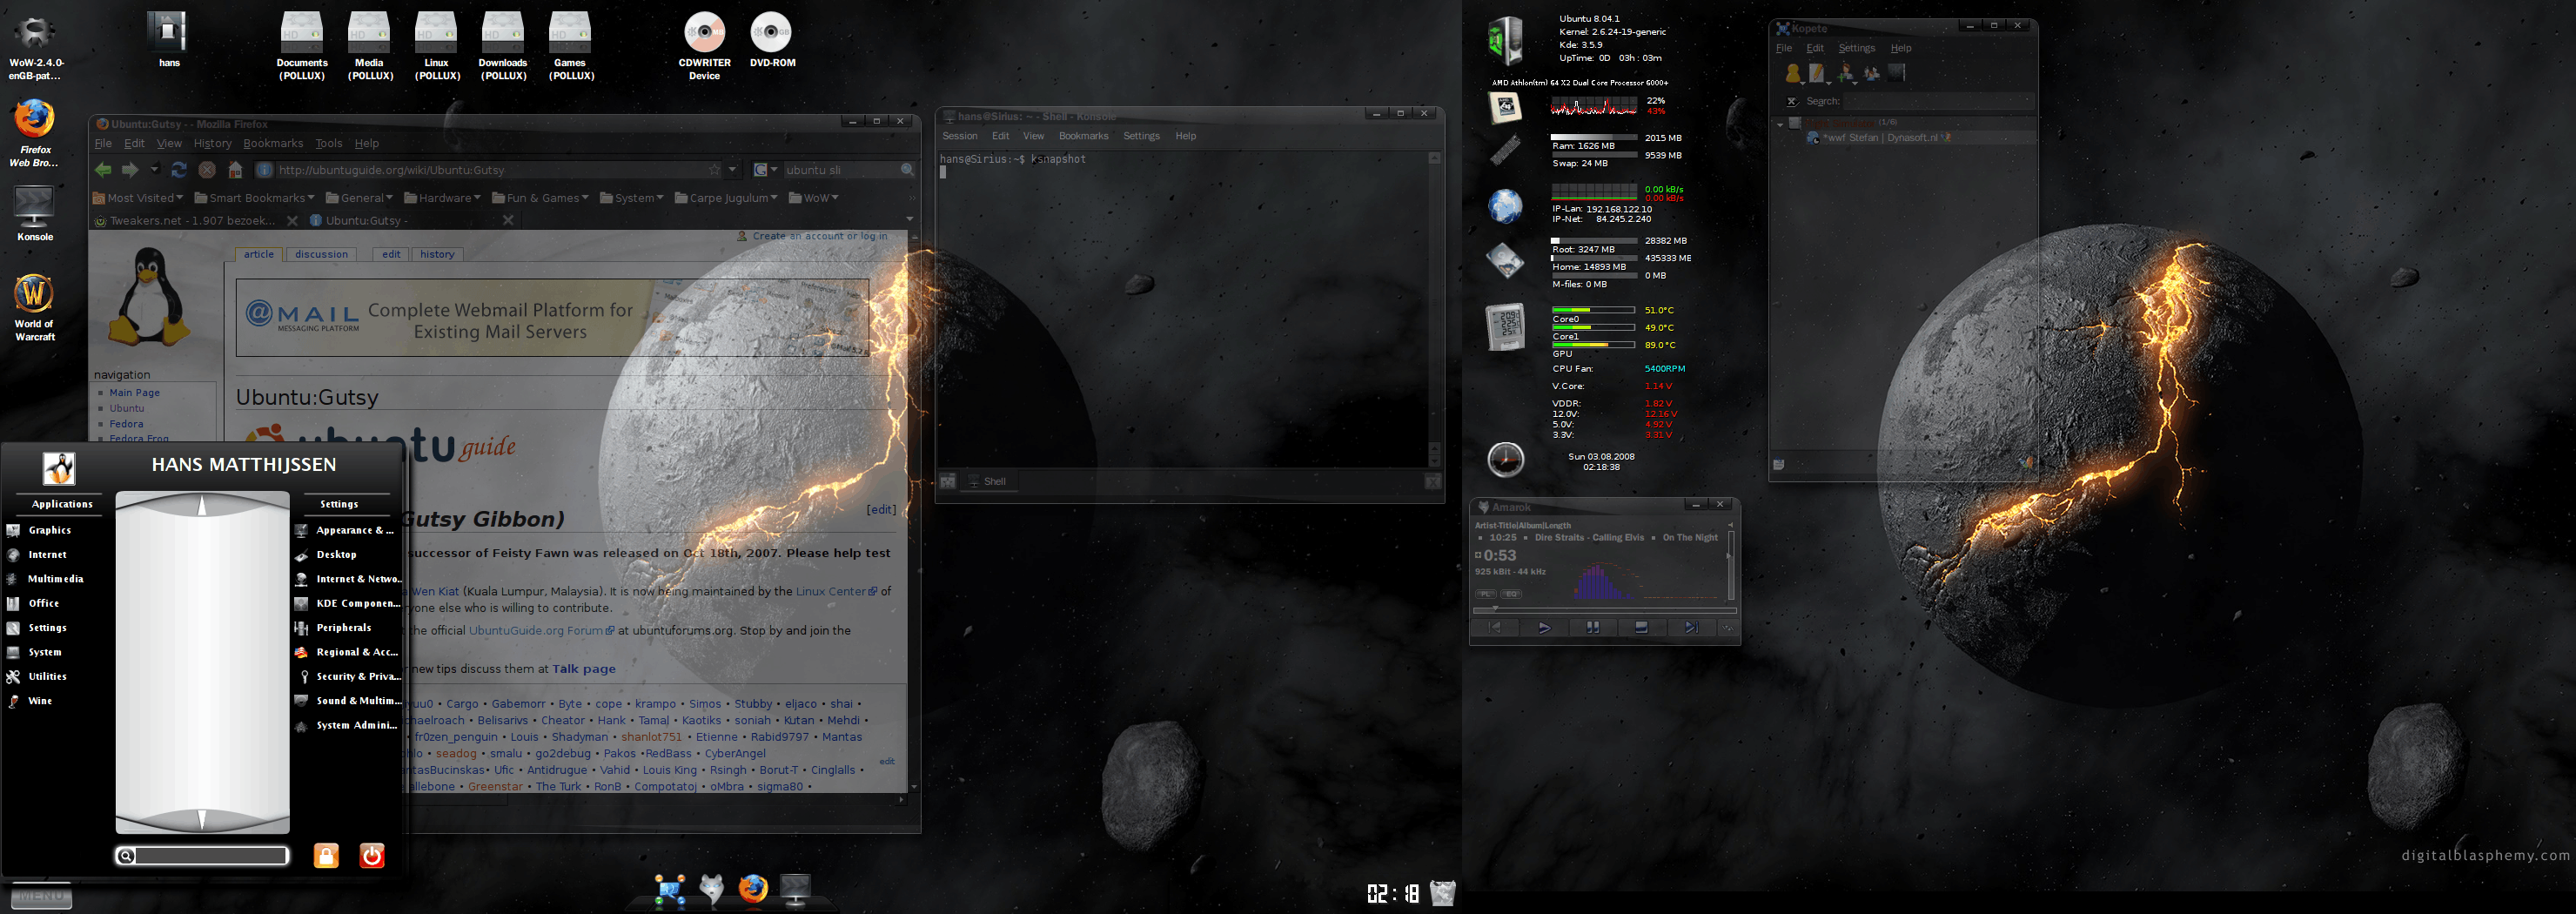Image resolution: width=2576 pixels, height=914 pixels.
Task: Open the Konsole Session menu
Action: click(959, 136)
